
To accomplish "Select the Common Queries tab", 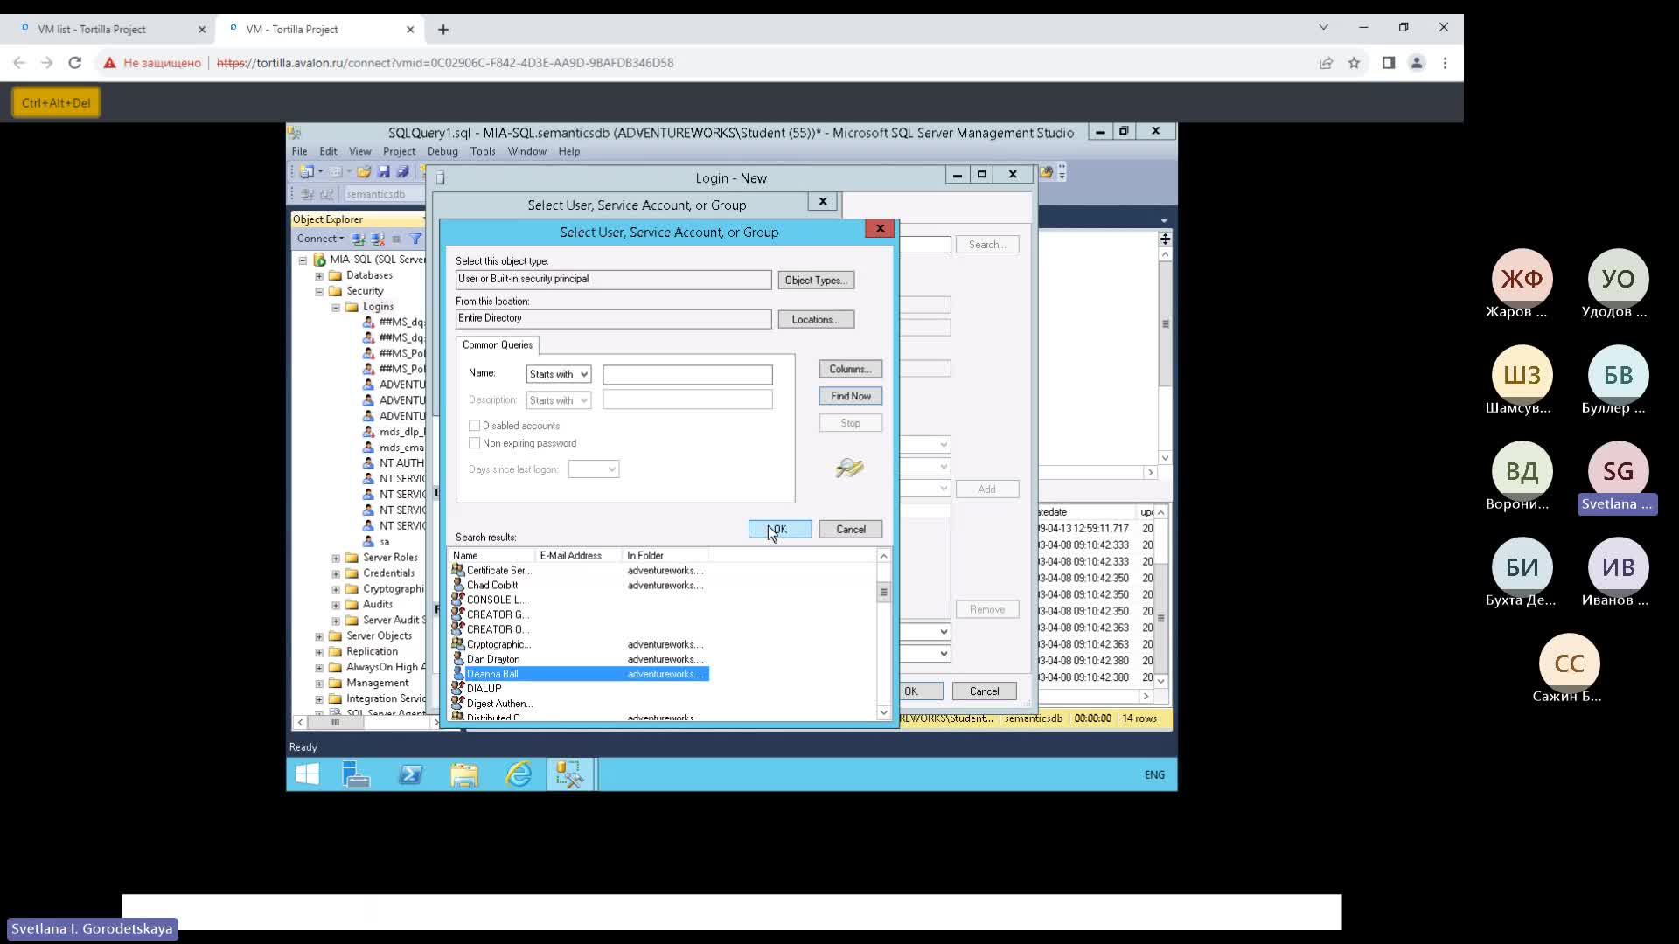I will [498, 345].
